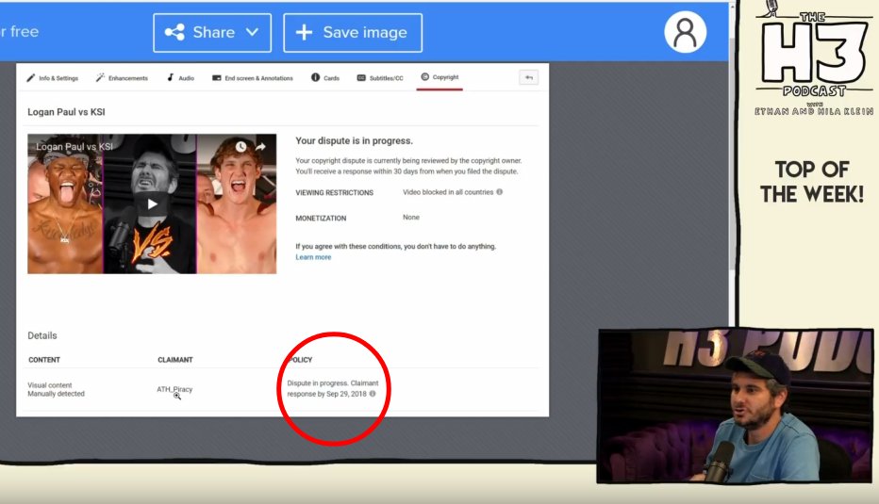This screenshot has height=504, width=879.
Task: Click info icon next to Video blocked in all countries
Action: pos(500,191)
